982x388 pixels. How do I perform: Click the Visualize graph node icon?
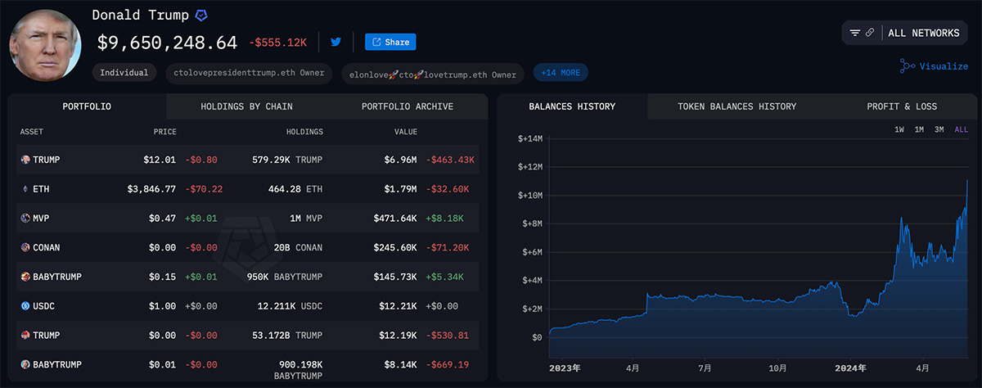click(x=908, y=66)
